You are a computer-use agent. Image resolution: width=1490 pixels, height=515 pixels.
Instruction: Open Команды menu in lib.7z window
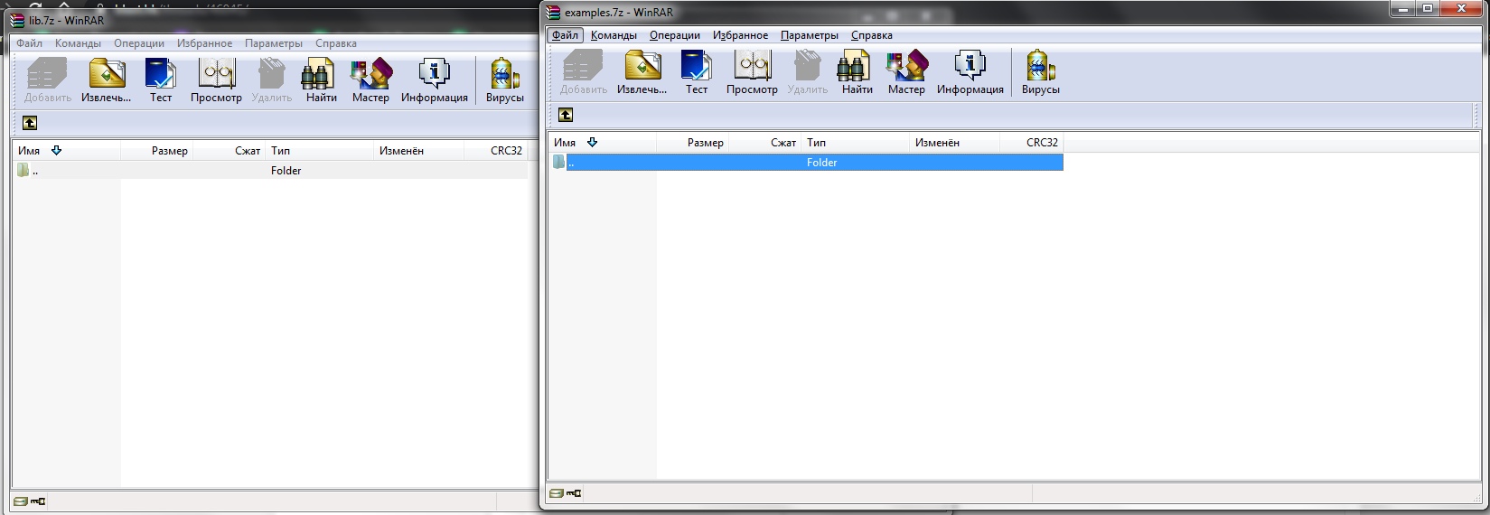(x=78, y=43)
